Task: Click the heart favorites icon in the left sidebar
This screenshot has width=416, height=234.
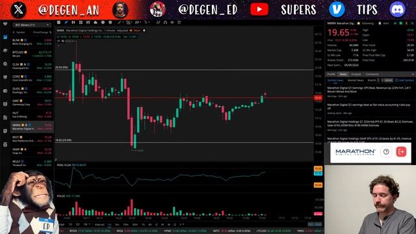Action: click(5, 24)
